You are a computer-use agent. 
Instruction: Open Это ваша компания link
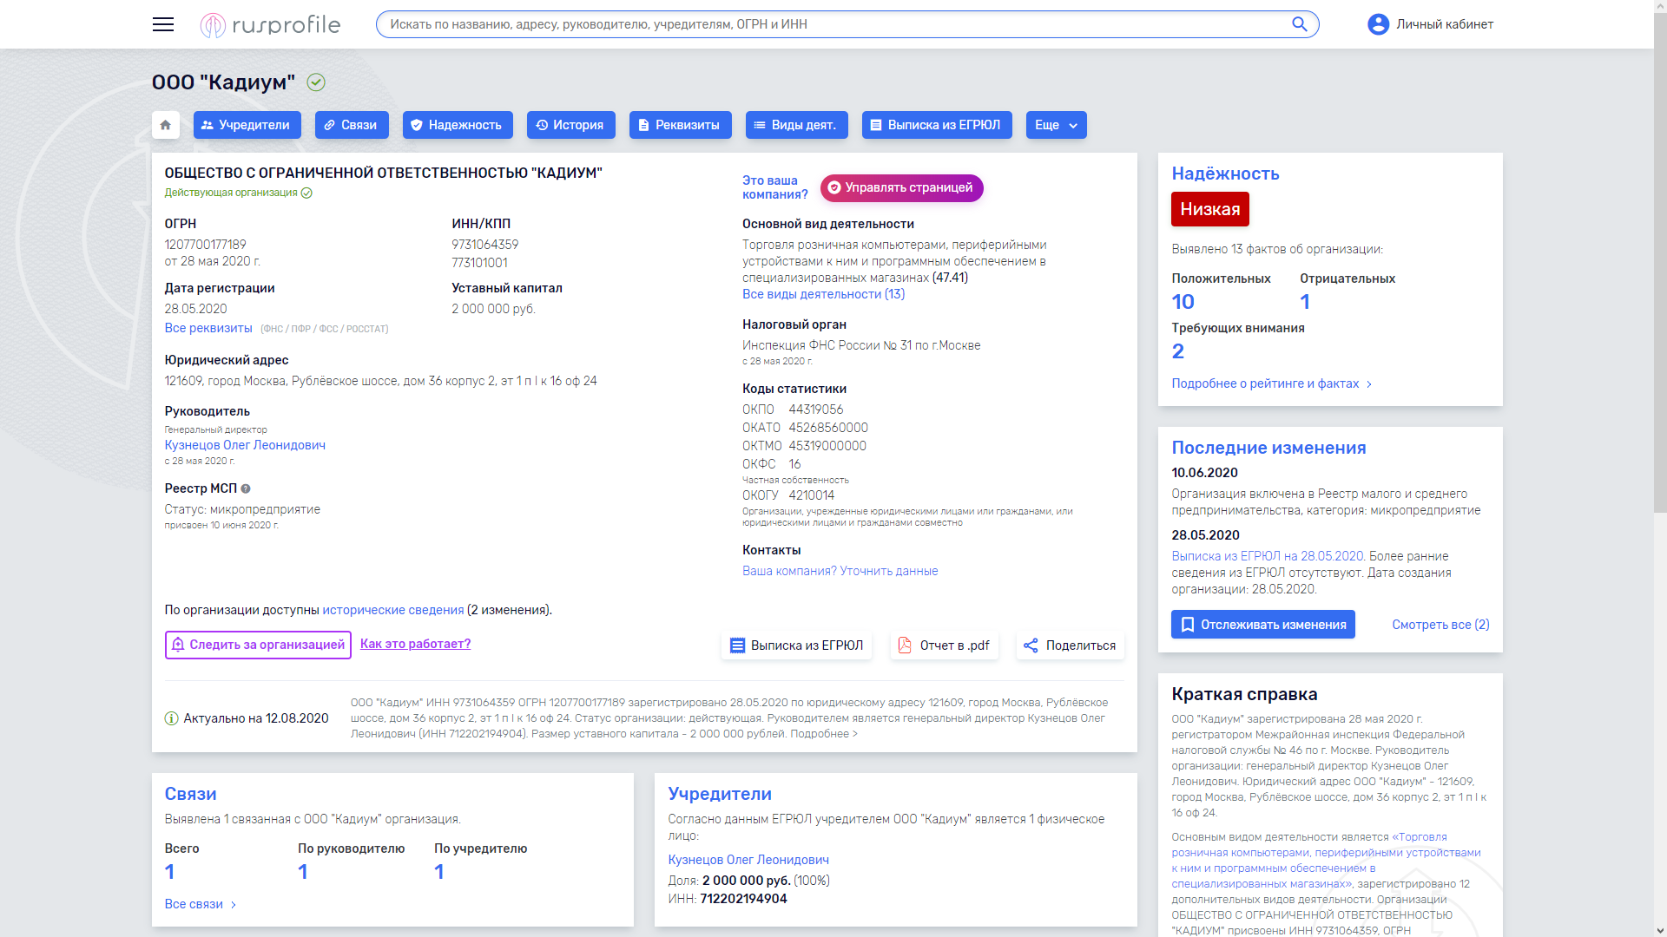[x=774, y=187]
